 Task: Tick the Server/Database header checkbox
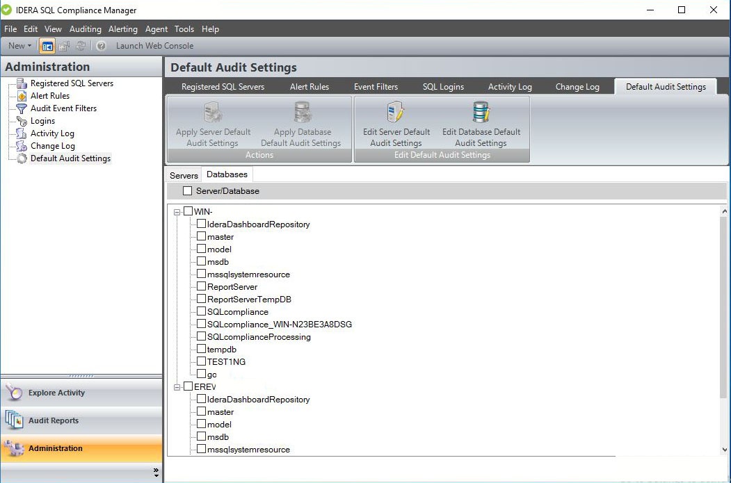click(187, 191)
